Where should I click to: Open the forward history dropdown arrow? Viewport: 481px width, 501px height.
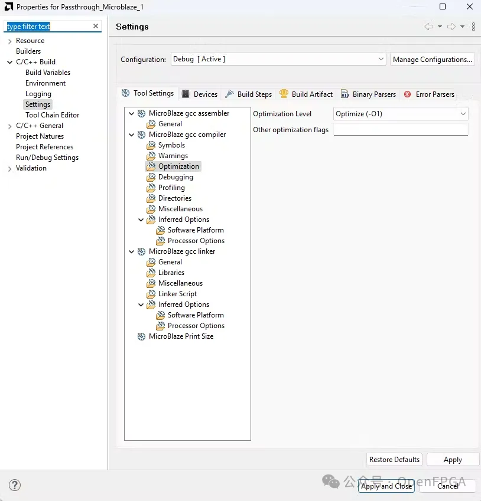(463, 27)
